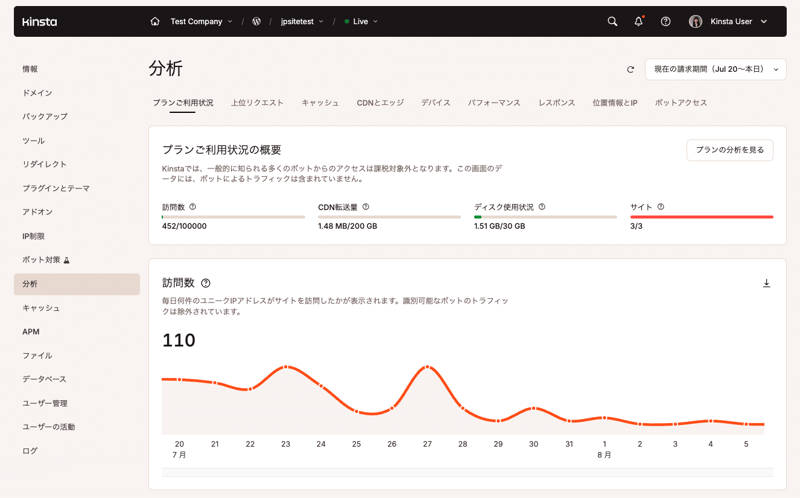
Task: Show help for サイト count
Action: pos(661,206)
